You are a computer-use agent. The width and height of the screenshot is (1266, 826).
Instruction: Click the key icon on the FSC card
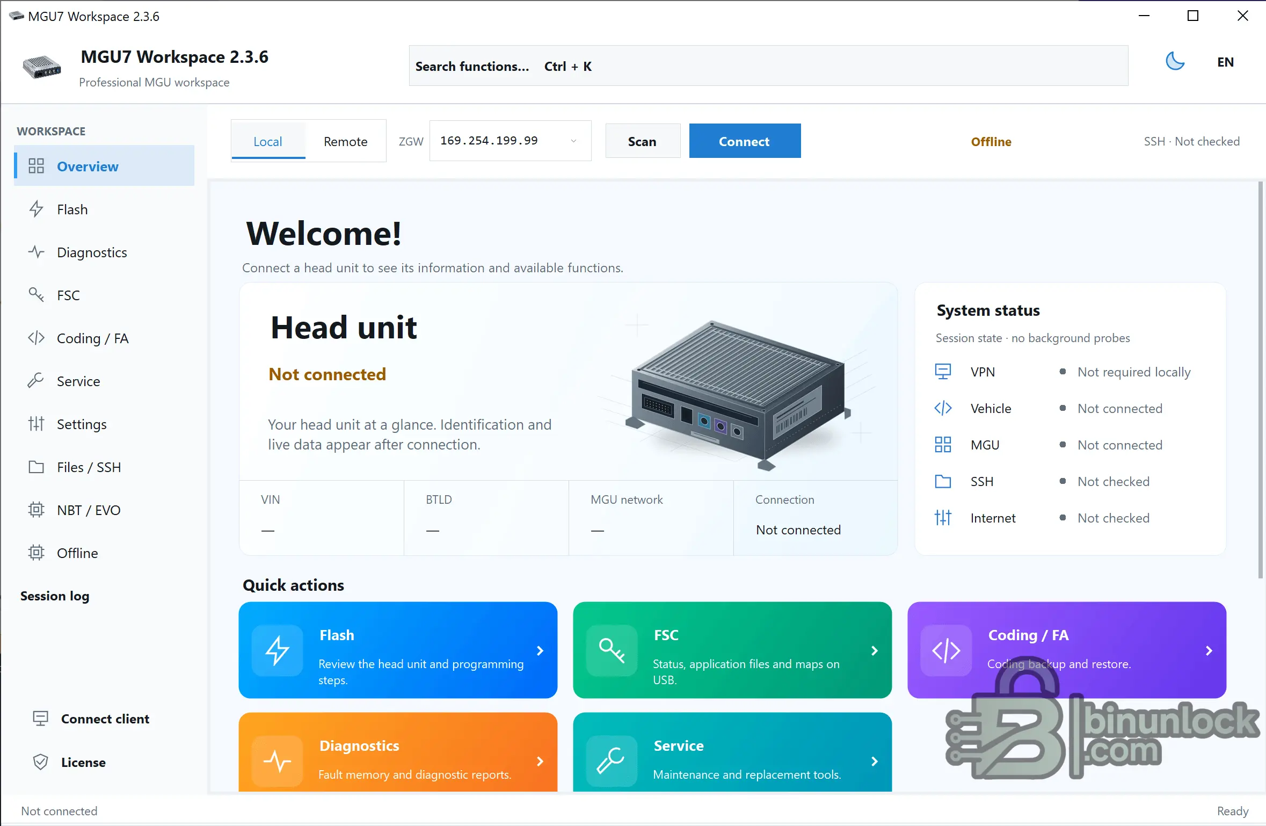pos(612,650)
